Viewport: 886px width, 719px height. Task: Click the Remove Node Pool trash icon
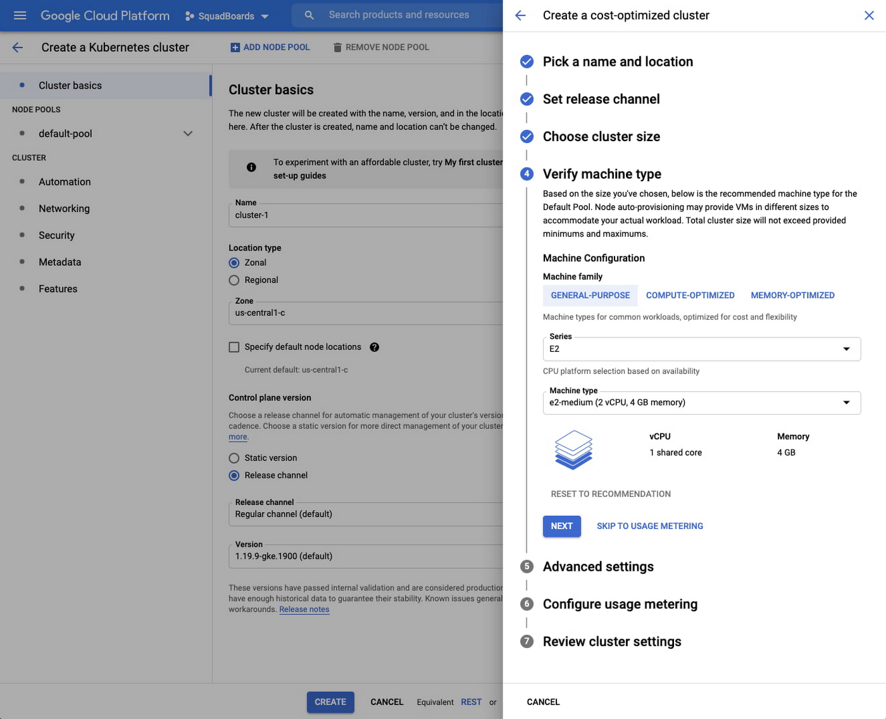click(337, 47)
